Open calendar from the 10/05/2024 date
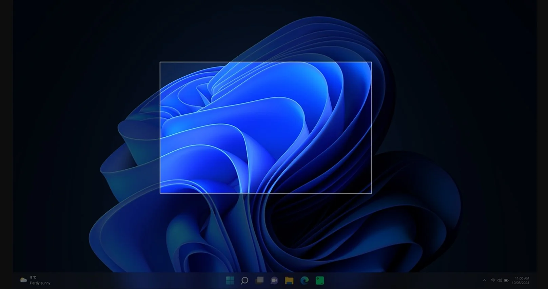 pos(521,283)
